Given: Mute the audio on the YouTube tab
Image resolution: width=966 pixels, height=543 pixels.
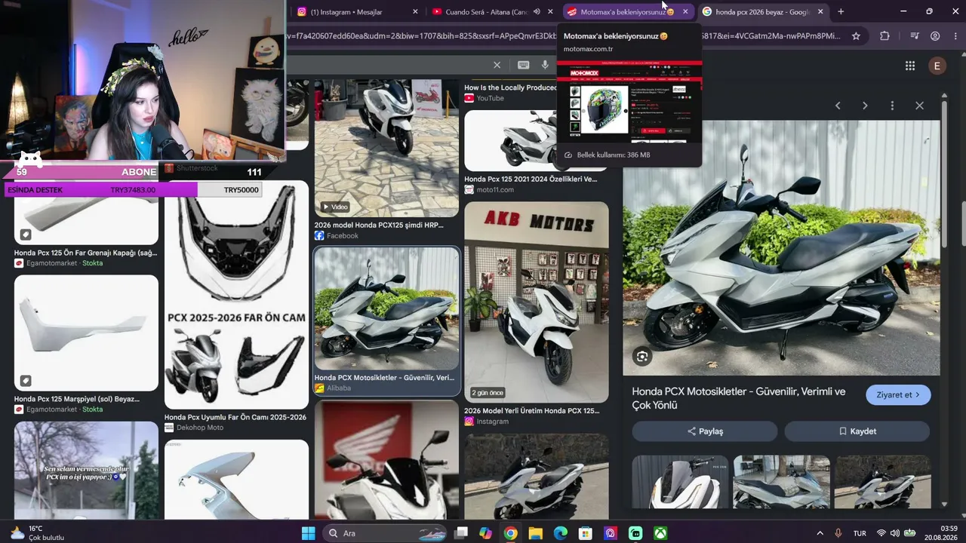Looking at the screenshot, I should coord(537,11).
